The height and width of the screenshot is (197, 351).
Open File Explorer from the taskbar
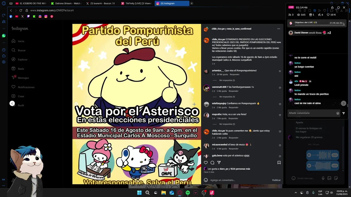pyautogui.click(x=163, y=193)
